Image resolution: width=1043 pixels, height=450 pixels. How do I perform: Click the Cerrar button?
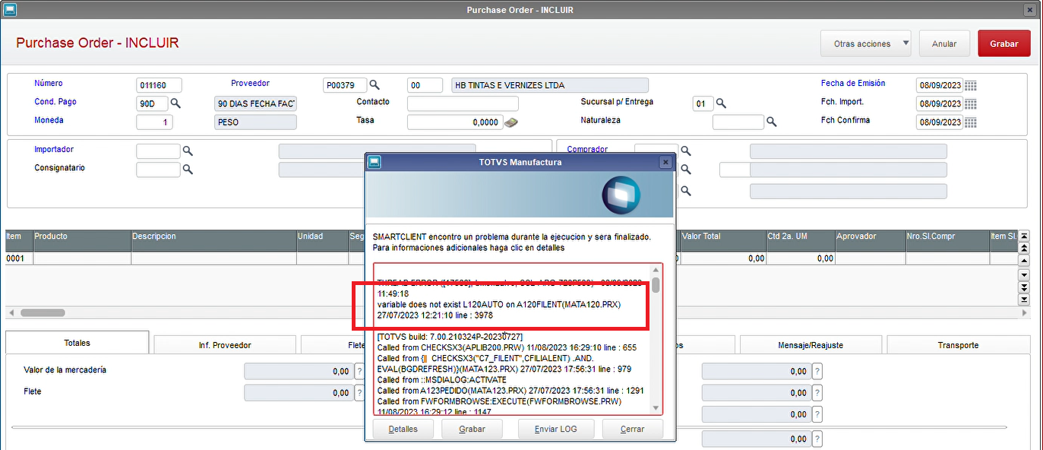(x=632, y=429)
